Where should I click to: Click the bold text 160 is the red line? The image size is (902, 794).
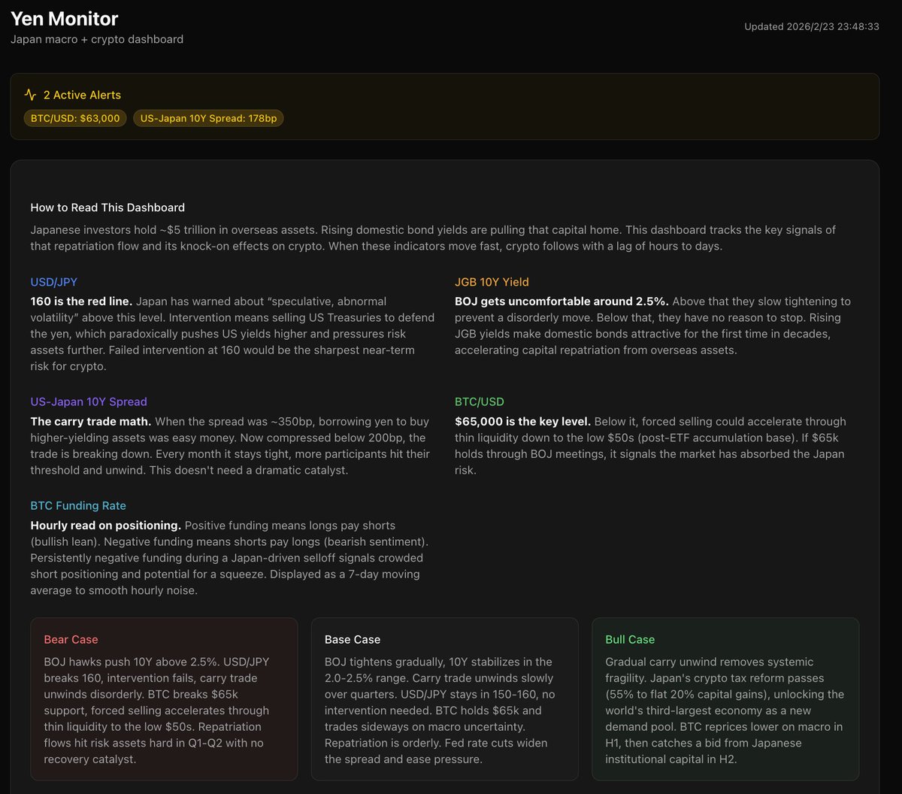click(81, 302)
